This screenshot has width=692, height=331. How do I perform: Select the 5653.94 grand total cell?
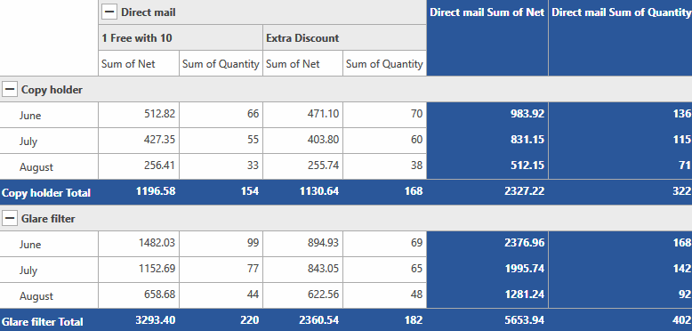coord(487,320)
